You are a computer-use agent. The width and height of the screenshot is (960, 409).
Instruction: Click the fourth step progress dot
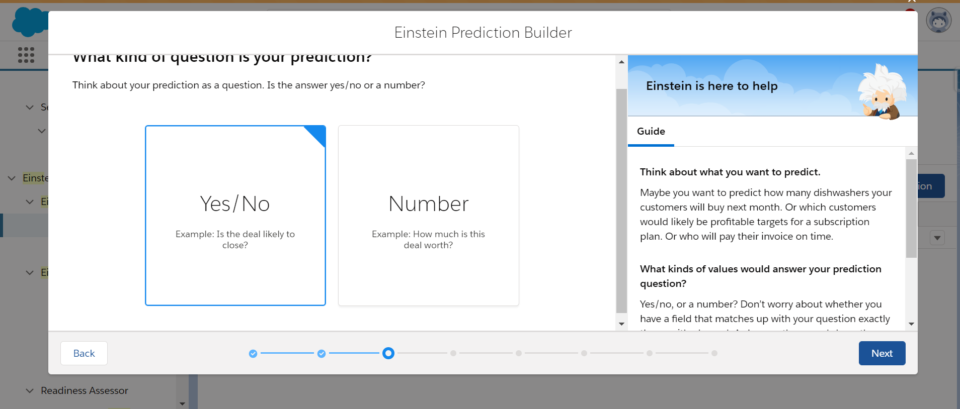pos(453,354)
